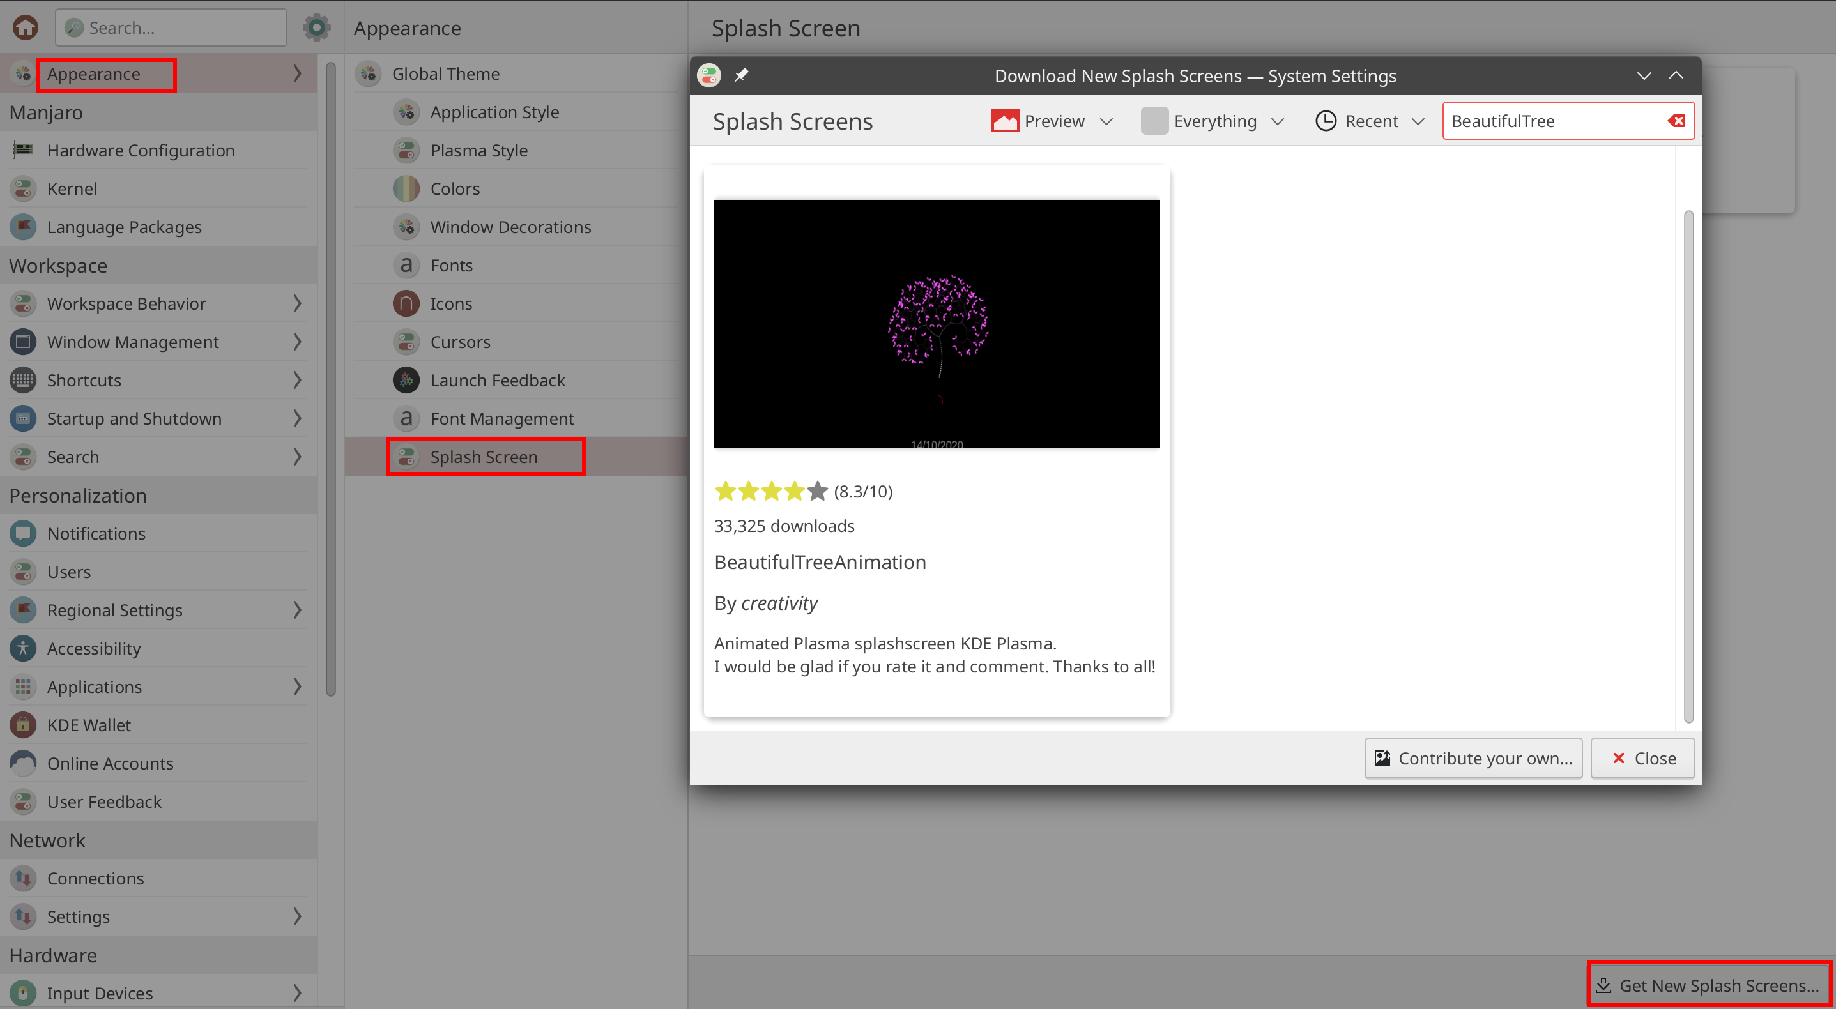Image resolution: width=1836 pixels, height=1009 pixels.
Task: Expand the Applications chevron
Action: pos(297,687)
